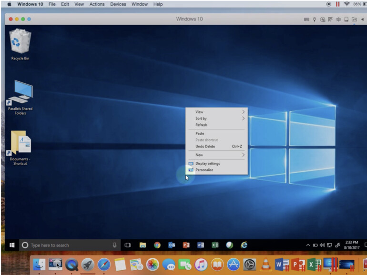
Task: Launch Internet Explorer from the taskbar
Action: point(244,245)
